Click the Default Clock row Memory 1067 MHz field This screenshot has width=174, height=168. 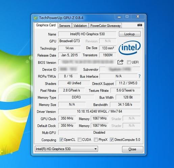[x=100, y=125]
